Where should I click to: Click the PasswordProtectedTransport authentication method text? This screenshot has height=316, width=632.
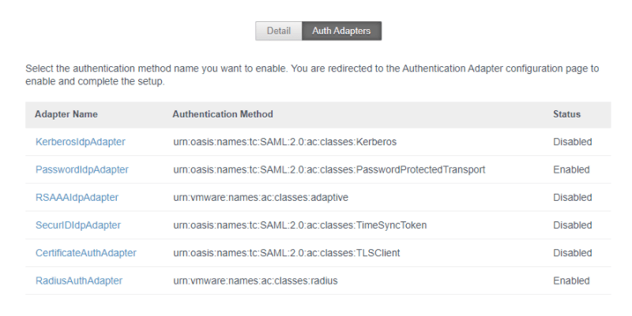[x=329, y=169]
